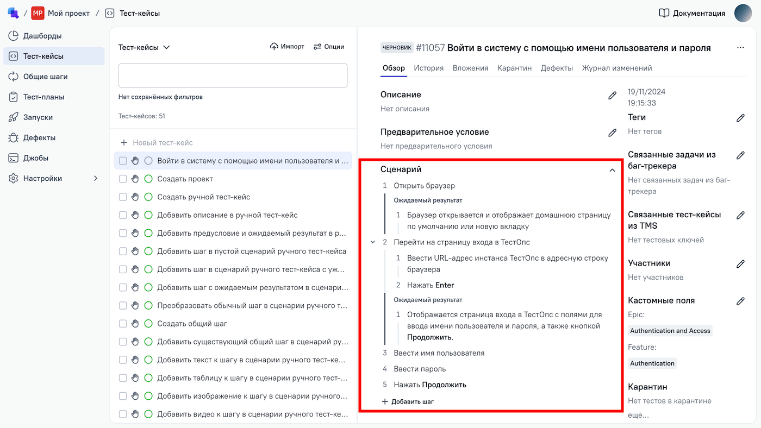Tick checkbox for Создать проект test case
This screenshot has width=761, height=428.
[x=123, y=179]
